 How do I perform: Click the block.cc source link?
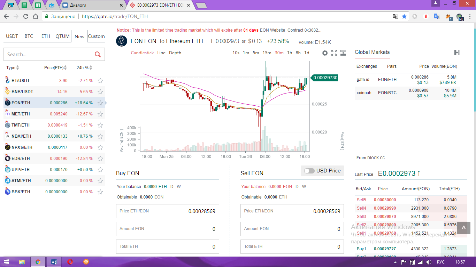coord(376,157)
